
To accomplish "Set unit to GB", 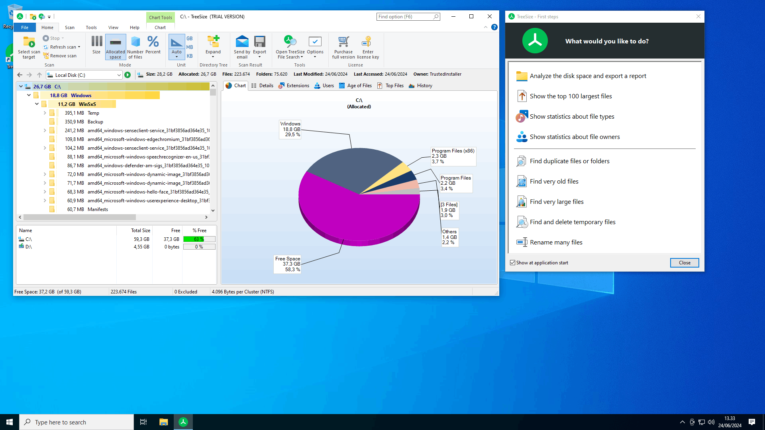I will click(x=190, y=39).
